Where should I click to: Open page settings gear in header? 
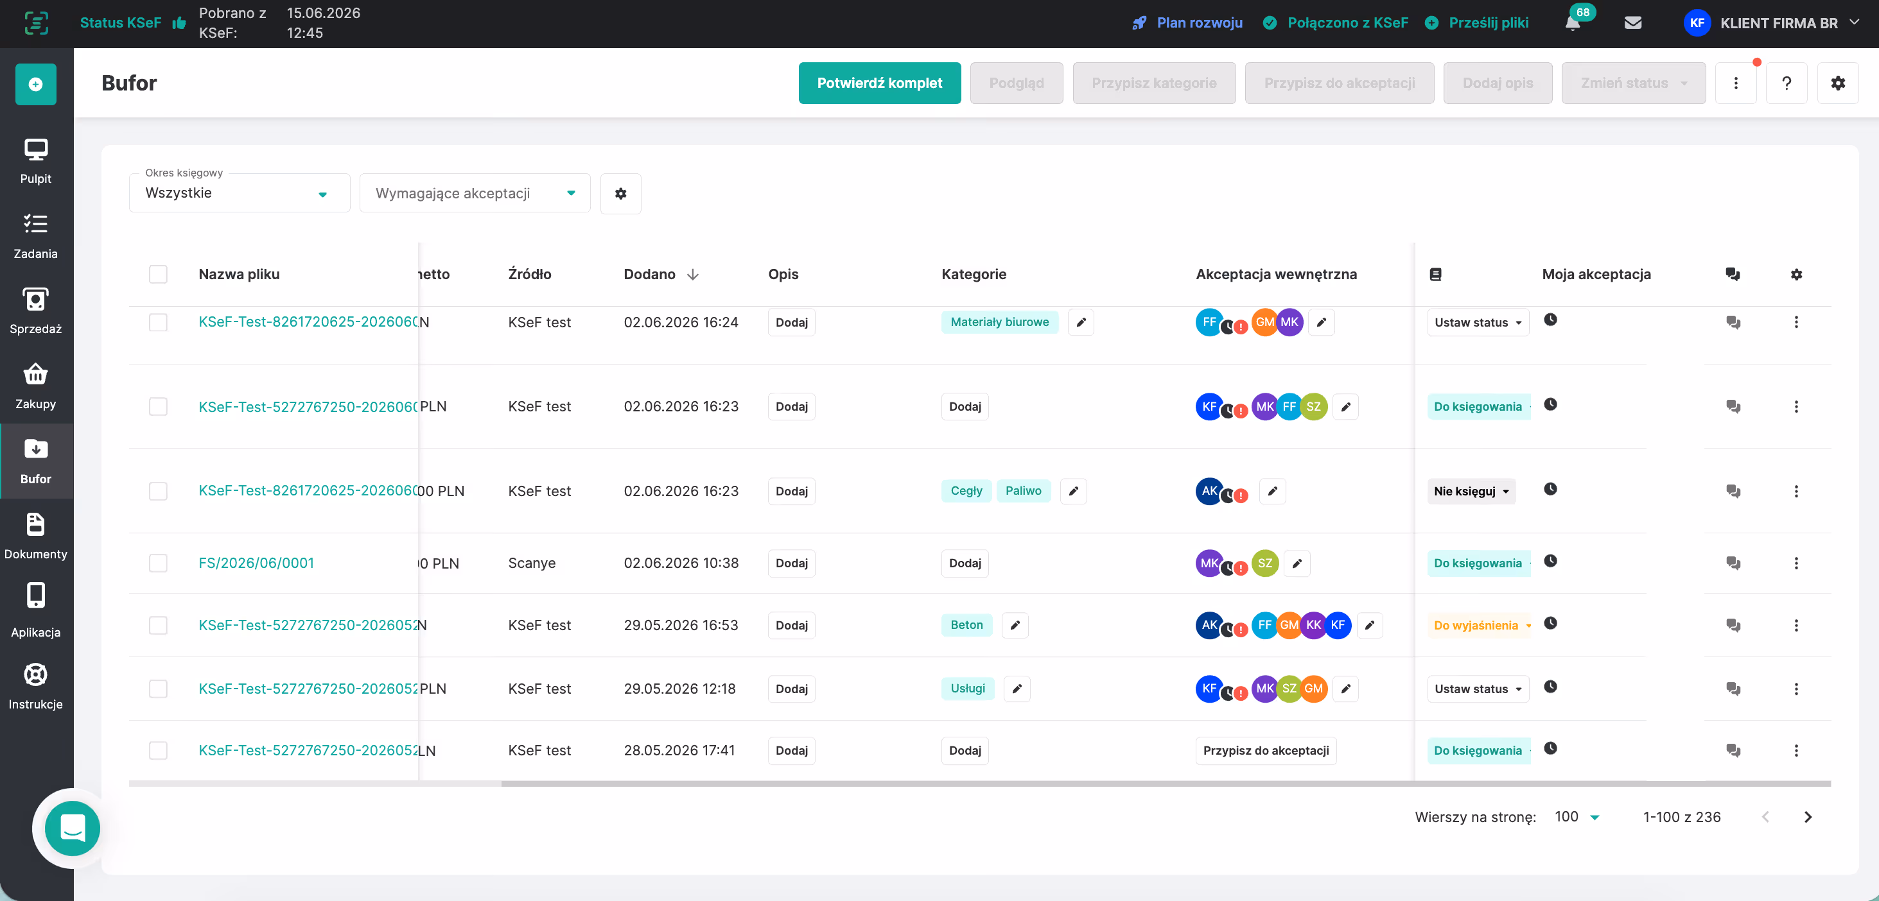click(x=1837, y=83)
